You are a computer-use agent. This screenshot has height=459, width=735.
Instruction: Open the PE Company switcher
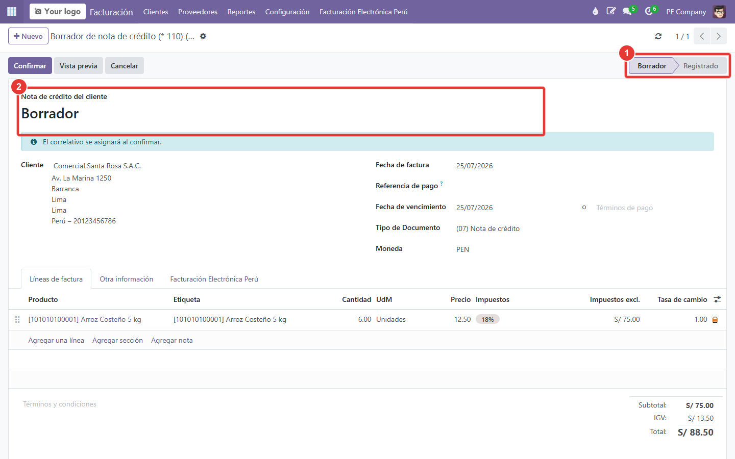(x=686, y=12)
